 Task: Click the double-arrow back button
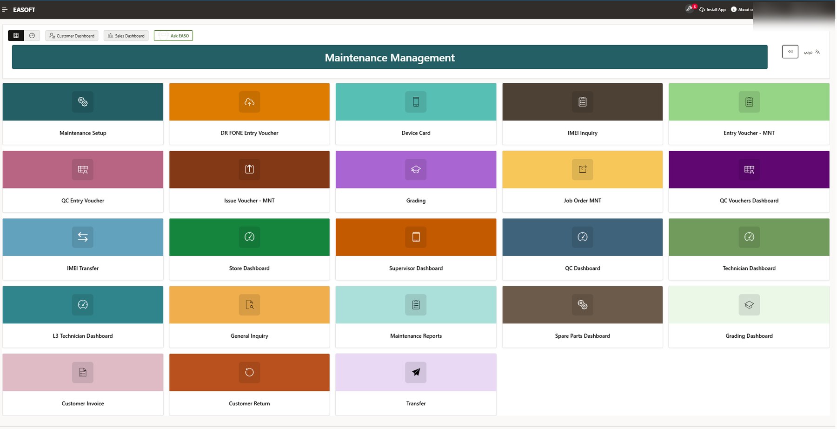[x=790, y=52]
